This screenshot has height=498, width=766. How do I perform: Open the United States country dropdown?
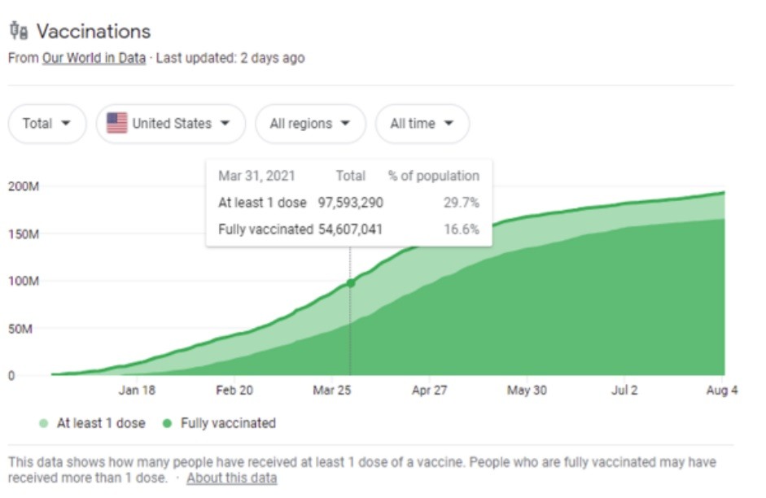(171, 124)
